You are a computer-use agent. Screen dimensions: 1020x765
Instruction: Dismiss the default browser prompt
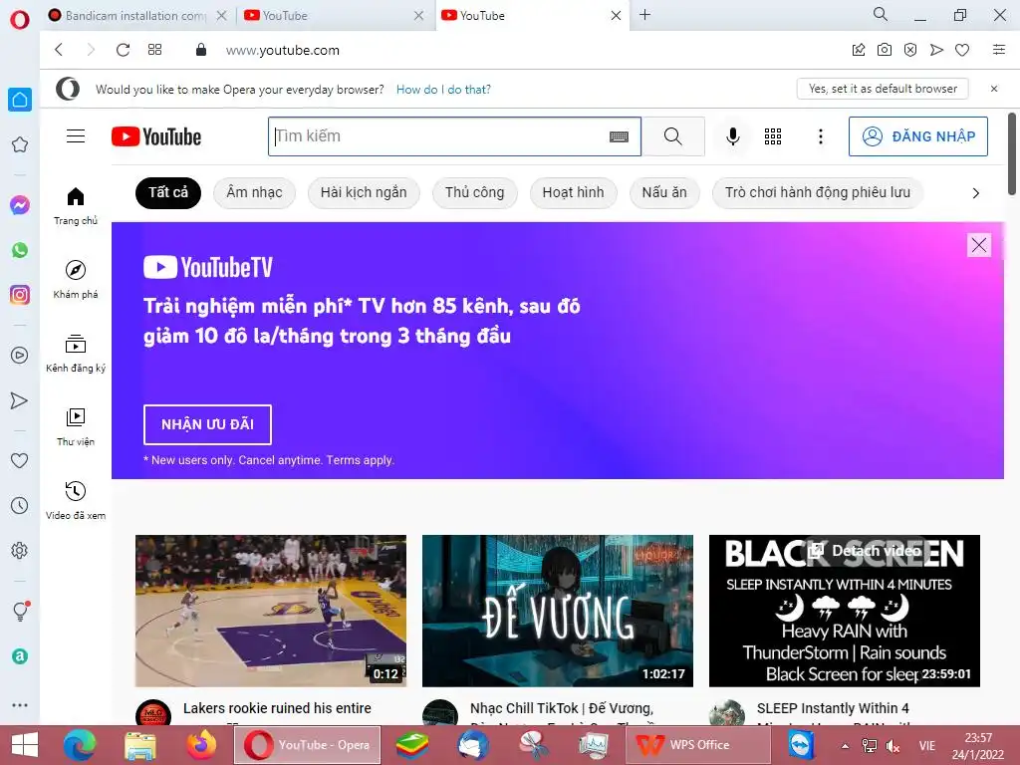point(994,89)
